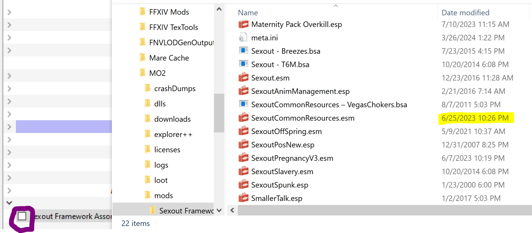Screen dimensions: 532x233
Task: Click the folder tree scrollbar up arrow
Action: (219, 9)
